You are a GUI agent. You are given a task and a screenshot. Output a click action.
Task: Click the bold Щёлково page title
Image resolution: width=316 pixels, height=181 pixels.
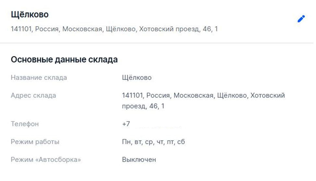(30, 15)
